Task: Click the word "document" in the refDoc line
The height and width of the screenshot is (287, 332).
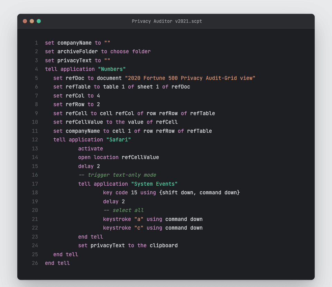Action: pyautogui.click(x=109, y=78)
